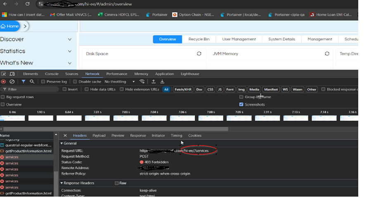Filter requests by Img type

[241, 89]
